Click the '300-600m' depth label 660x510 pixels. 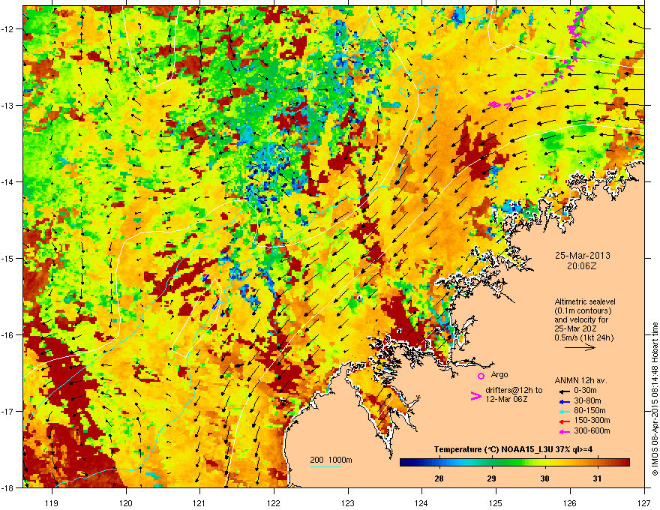[x=592, y=431]
